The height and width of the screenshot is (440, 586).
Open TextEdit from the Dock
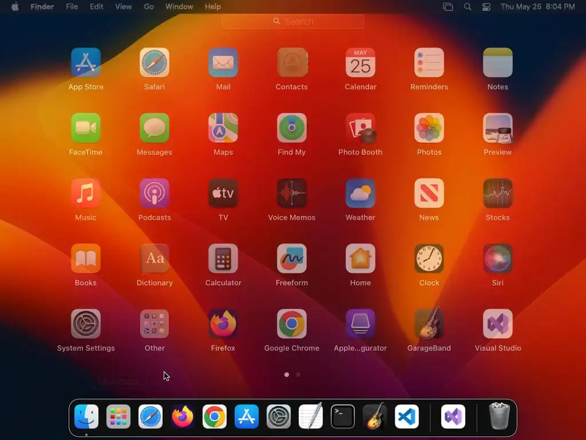[311, 417]
